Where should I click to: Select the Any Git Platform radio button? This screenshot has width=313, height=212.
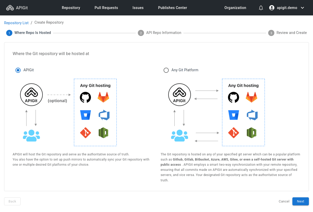[166, 70]
